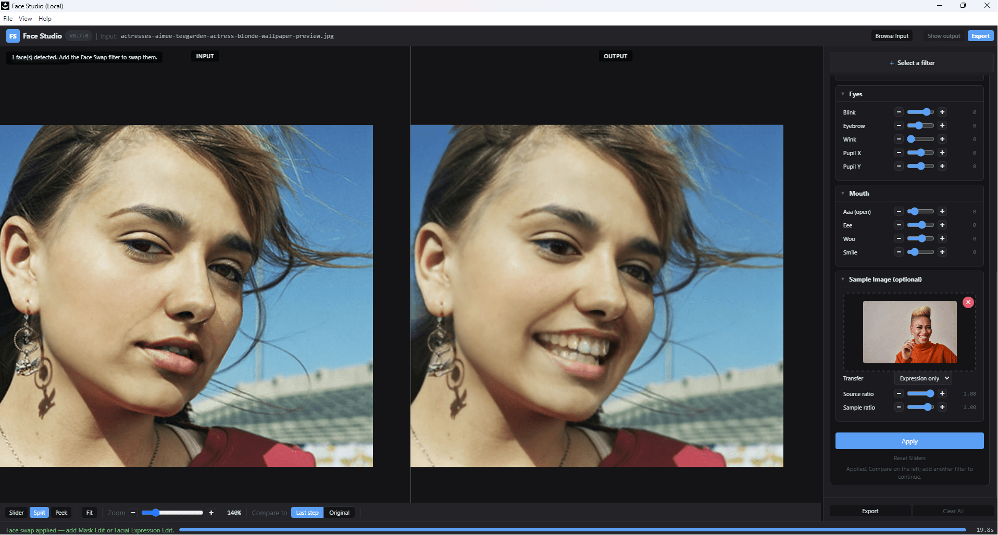This screenshot has width=998, height=535.
Task: Decrease Sample ratio with minus
Action: (899, 407)
